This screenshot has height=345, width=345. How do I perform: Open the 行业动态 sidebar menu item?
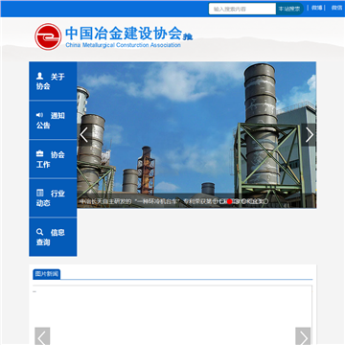click(x=53, y=198)
